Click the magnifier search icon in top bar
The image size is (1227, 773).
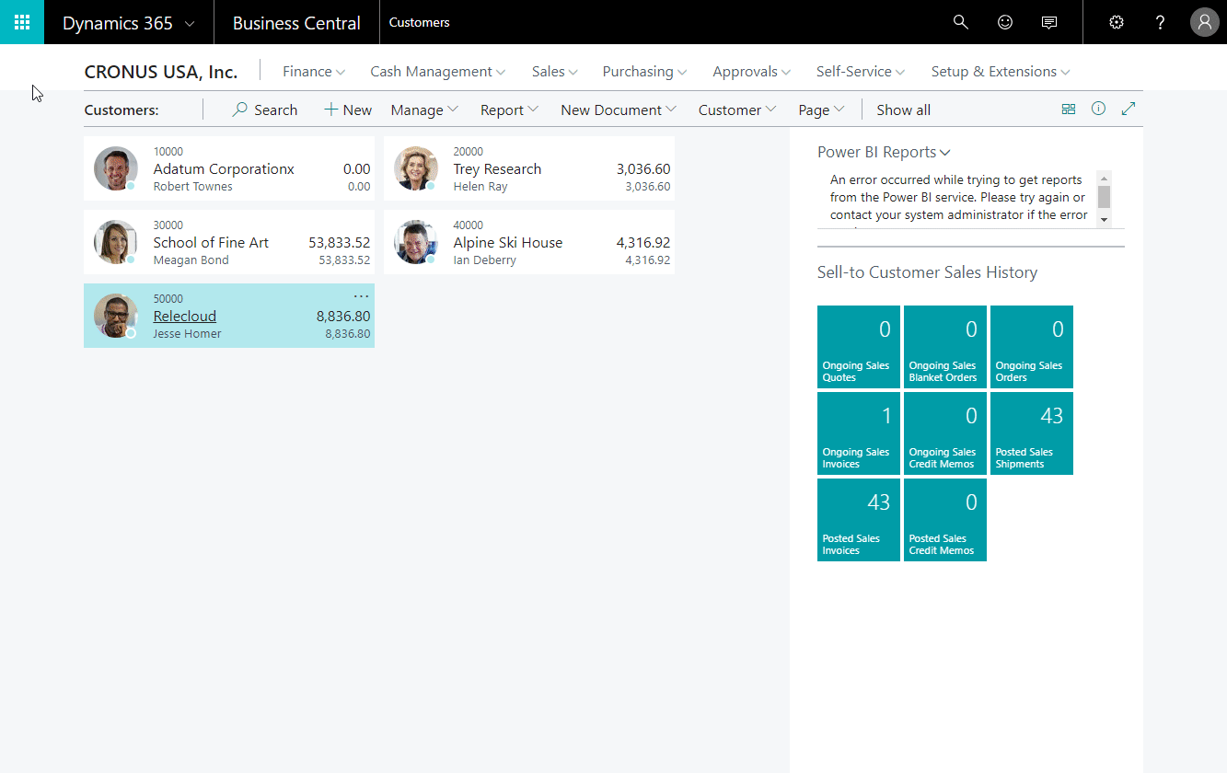960,22
